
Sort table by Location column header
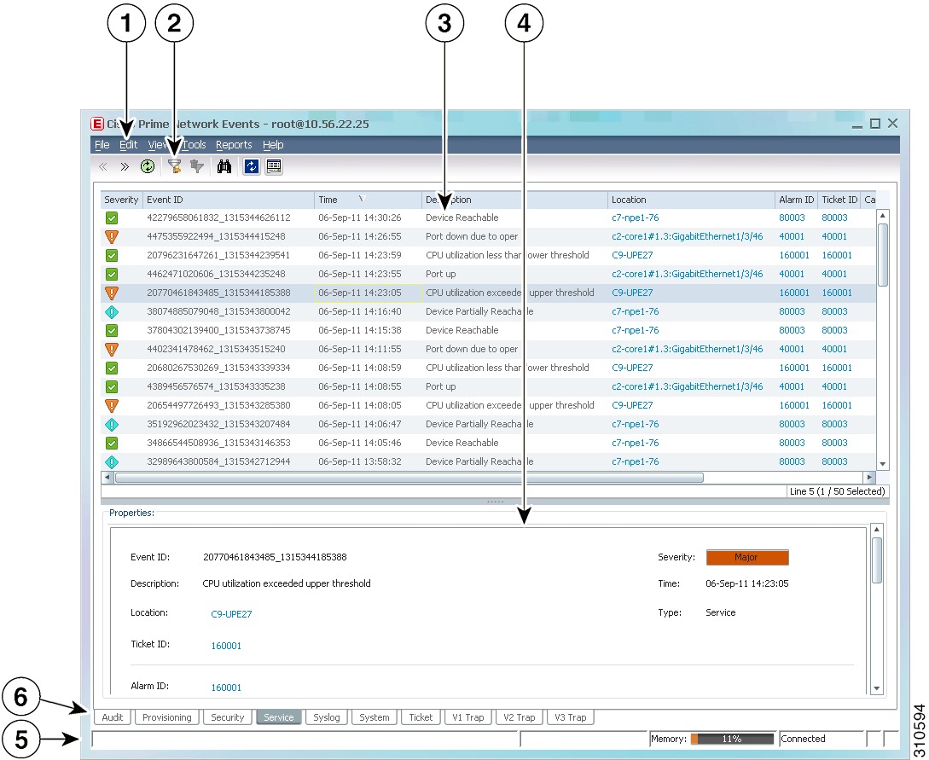691,200
